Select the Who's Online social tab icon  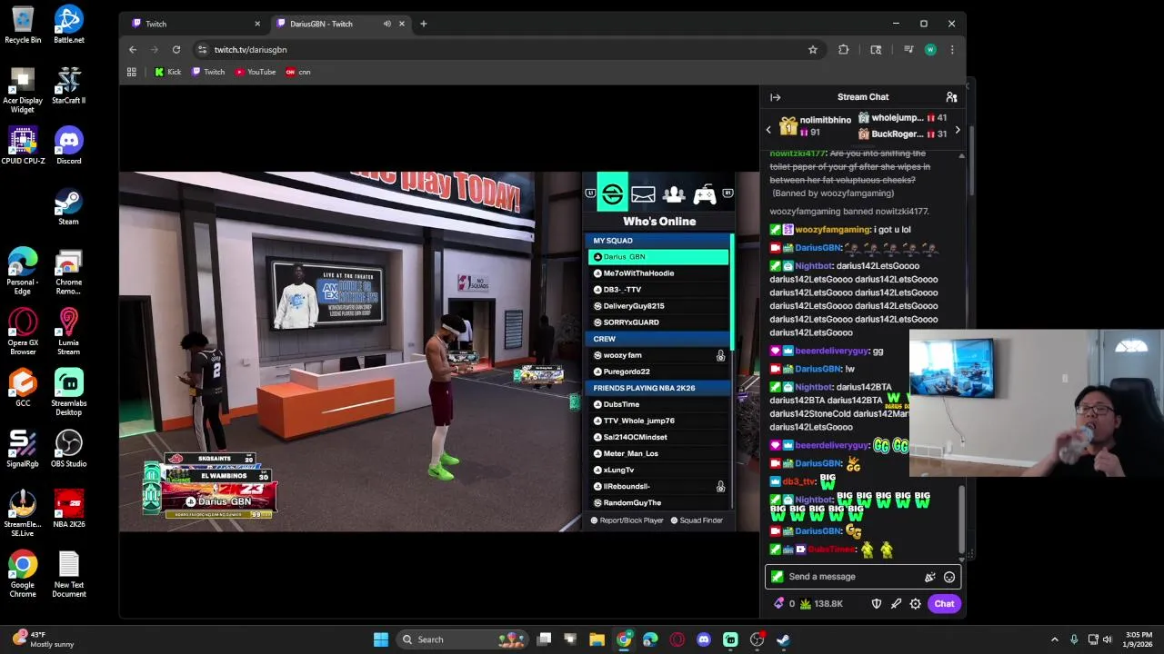click(612, 193)
